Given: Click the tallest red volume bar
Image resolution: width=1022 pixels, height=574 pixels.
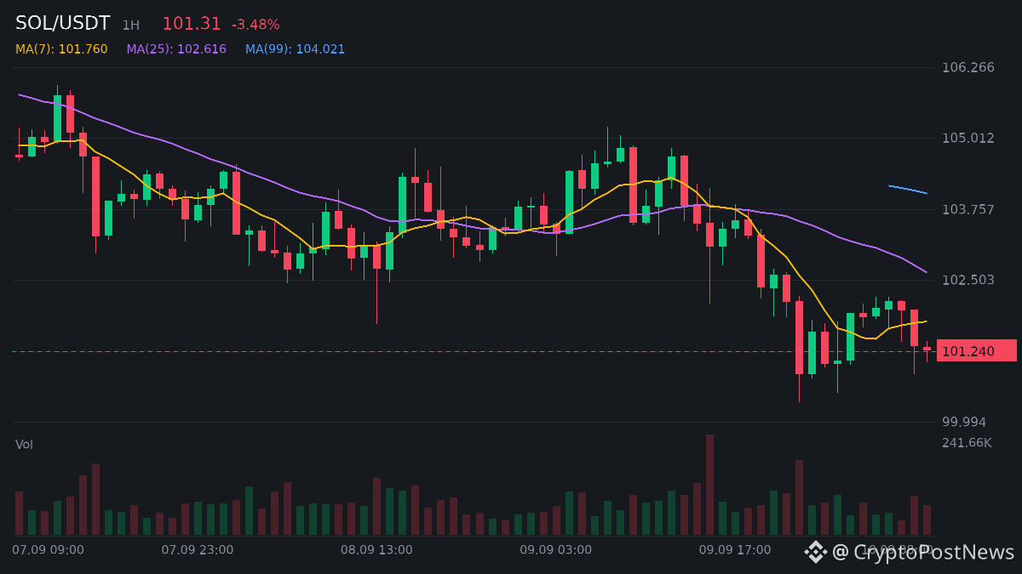Looking at the screenshot, I should pos(709,485).
